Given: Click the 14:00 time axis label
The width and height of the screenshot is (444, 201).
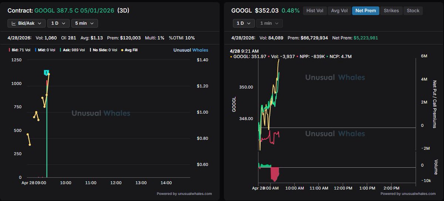Looking at the screenshot, I should click(166, 183).
